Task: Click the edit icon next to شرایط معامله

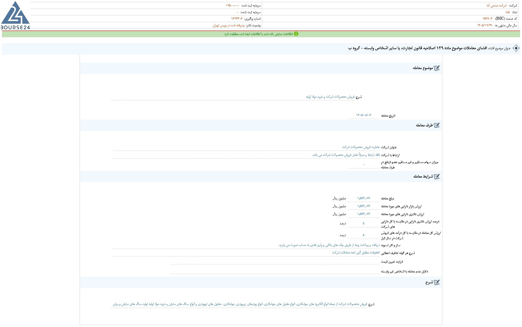Action: click(437, 177)
